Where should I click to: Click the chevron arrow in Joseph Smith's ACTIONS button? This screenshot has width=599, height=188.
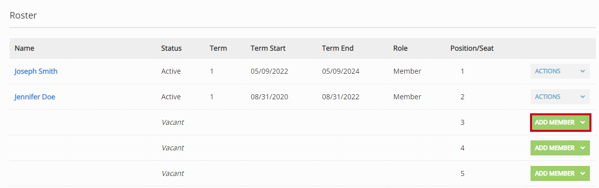(582, 71)
